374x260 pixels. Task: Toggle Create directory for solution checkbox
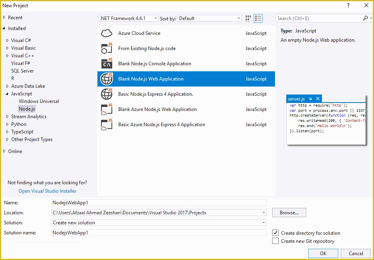[275, 233]
